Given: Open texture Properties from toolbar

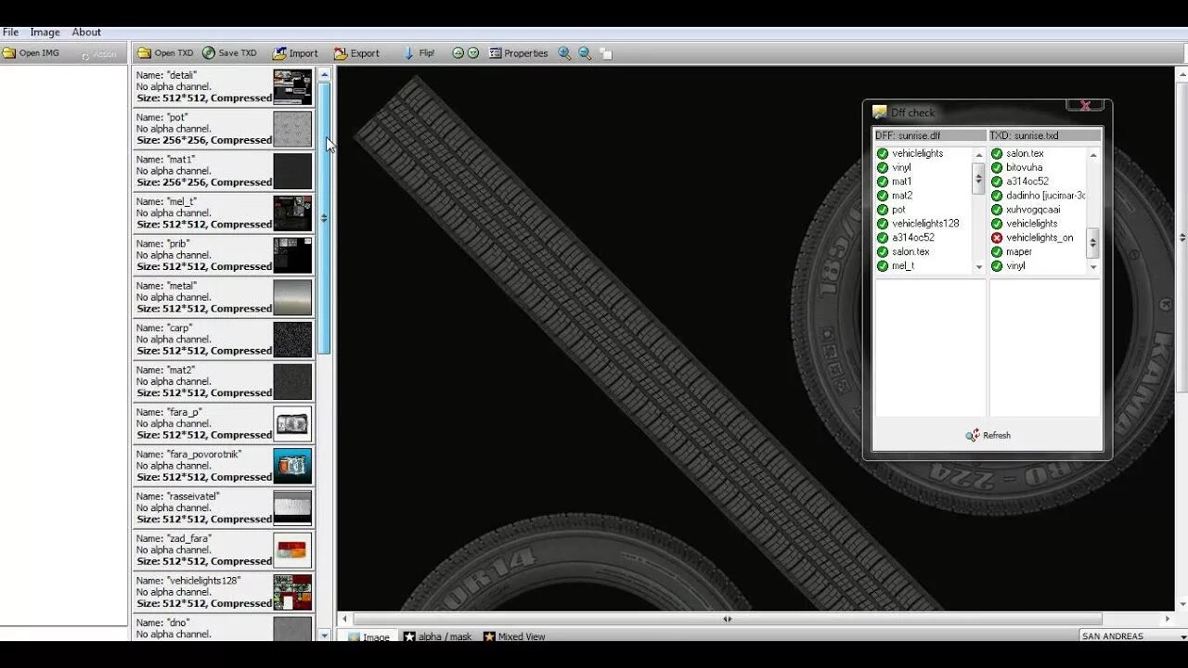Looking at the screenshot, I should (x=518, y=54).
